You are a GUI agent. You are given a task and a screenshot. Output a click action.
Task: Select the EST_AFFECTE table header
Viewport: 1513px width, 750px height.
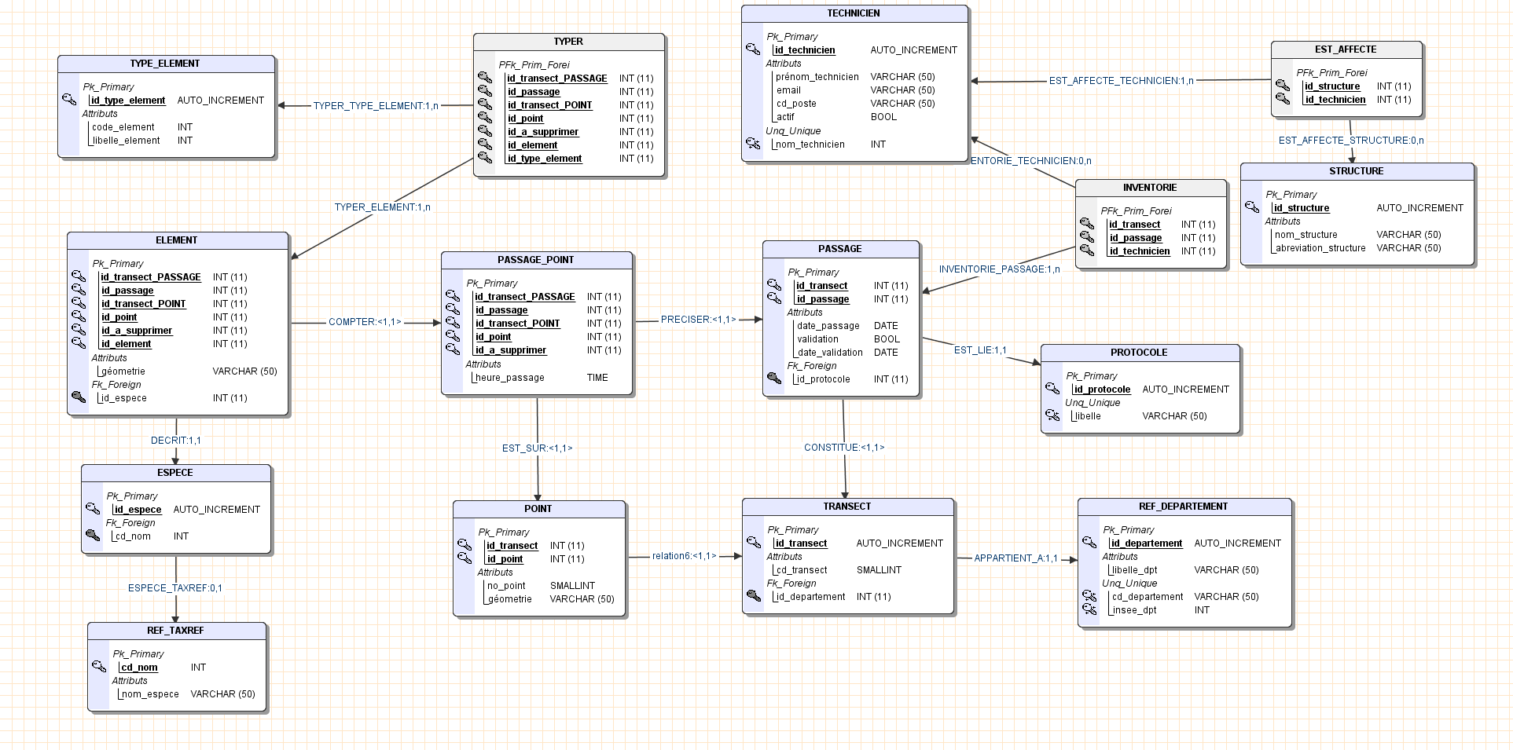[1346, 49]
